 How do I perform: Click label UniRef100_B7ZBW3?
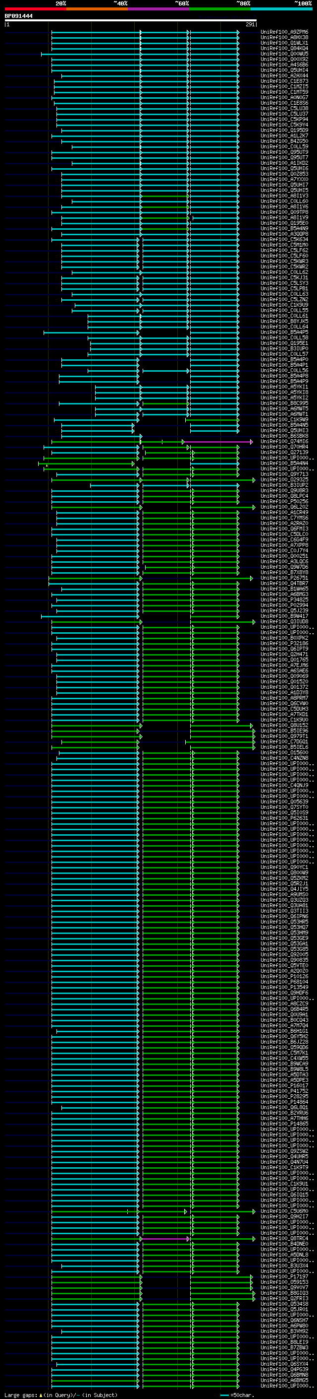pos(284,1347)
